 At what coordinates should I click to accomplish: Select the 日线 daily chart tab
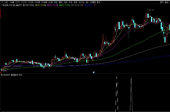click(55, 2)
